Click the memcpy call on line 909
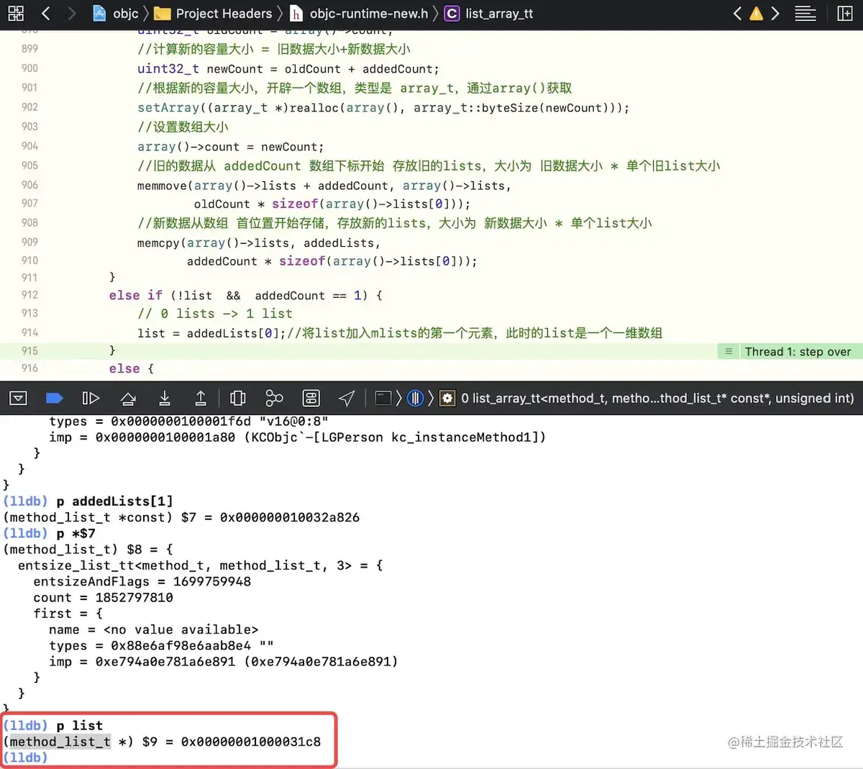Image resolution: width=863 pixels, height=769 pixels. [x=259, y=243]
